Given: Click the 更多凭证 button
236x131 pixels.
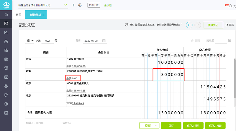Looking at the screenshot, I should (x=213, y=25).
